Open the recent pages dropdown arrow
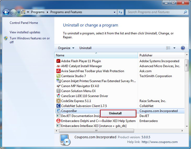191x149 pixels. click(19, 12)
